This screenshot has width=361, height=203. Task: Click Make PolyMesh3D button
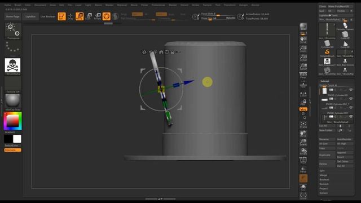coord(340,6)
